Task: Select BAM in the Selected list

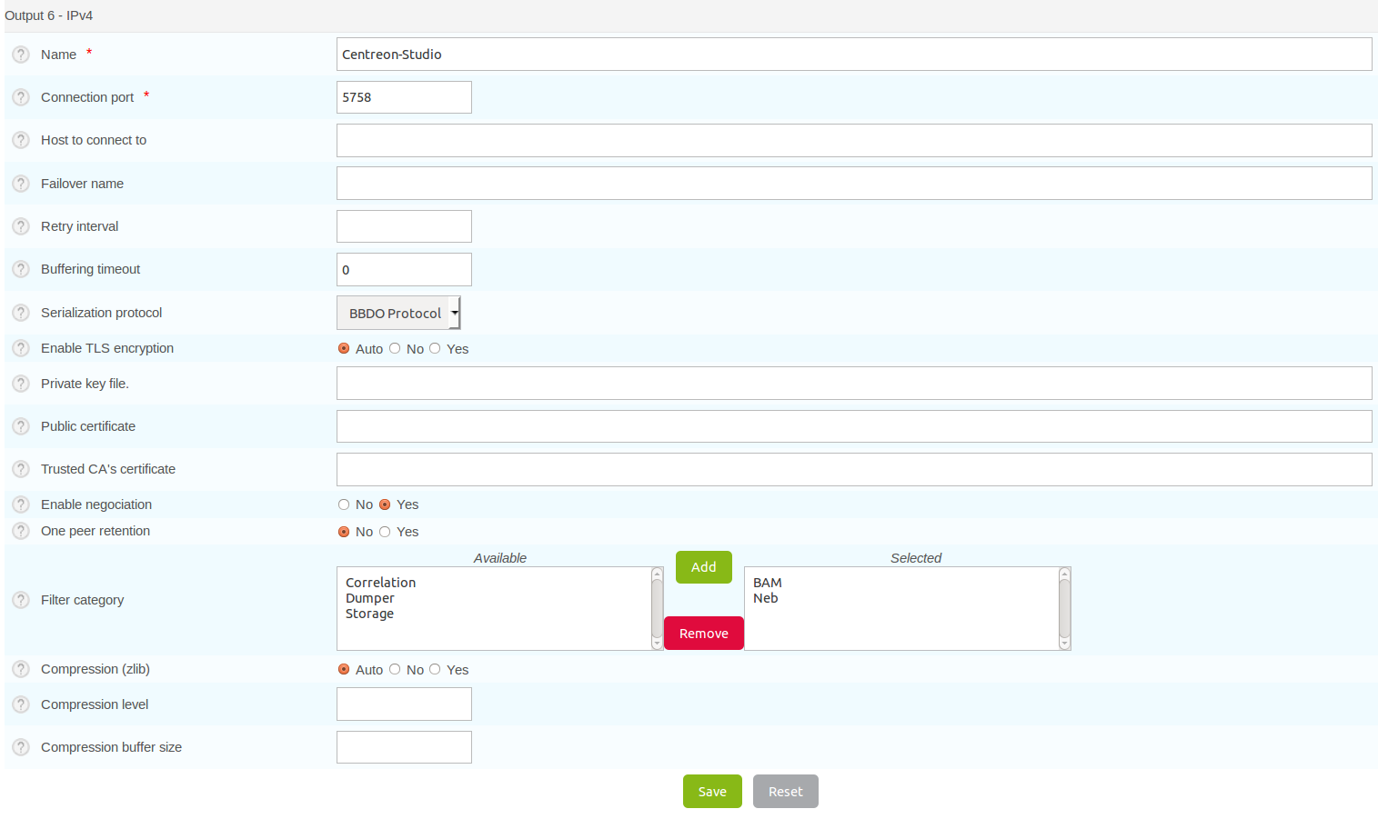Action: 768,583
